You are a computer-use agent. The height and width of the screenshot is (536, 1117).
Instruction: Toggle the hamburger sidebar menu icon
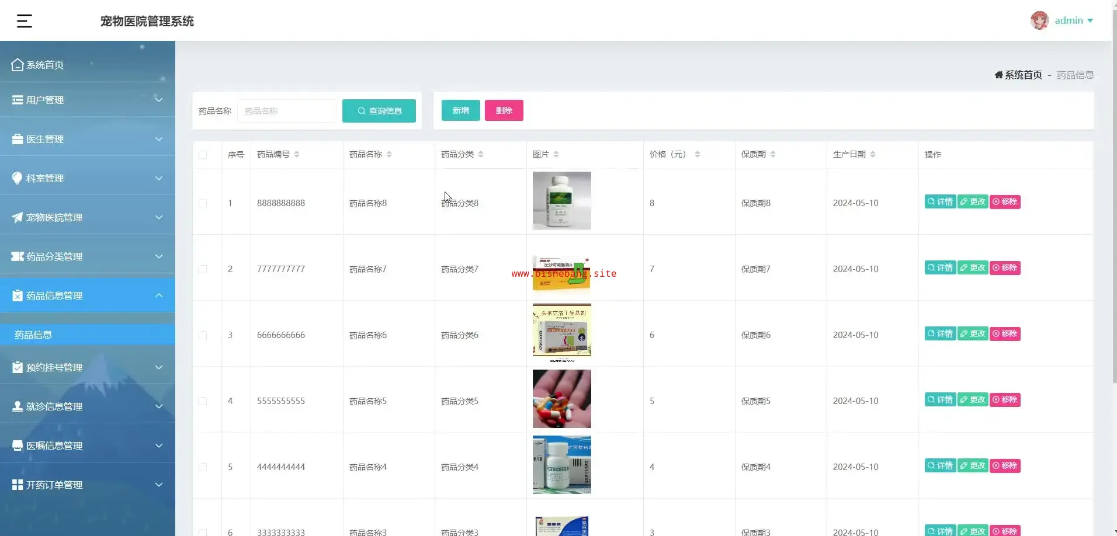(24, 21)
